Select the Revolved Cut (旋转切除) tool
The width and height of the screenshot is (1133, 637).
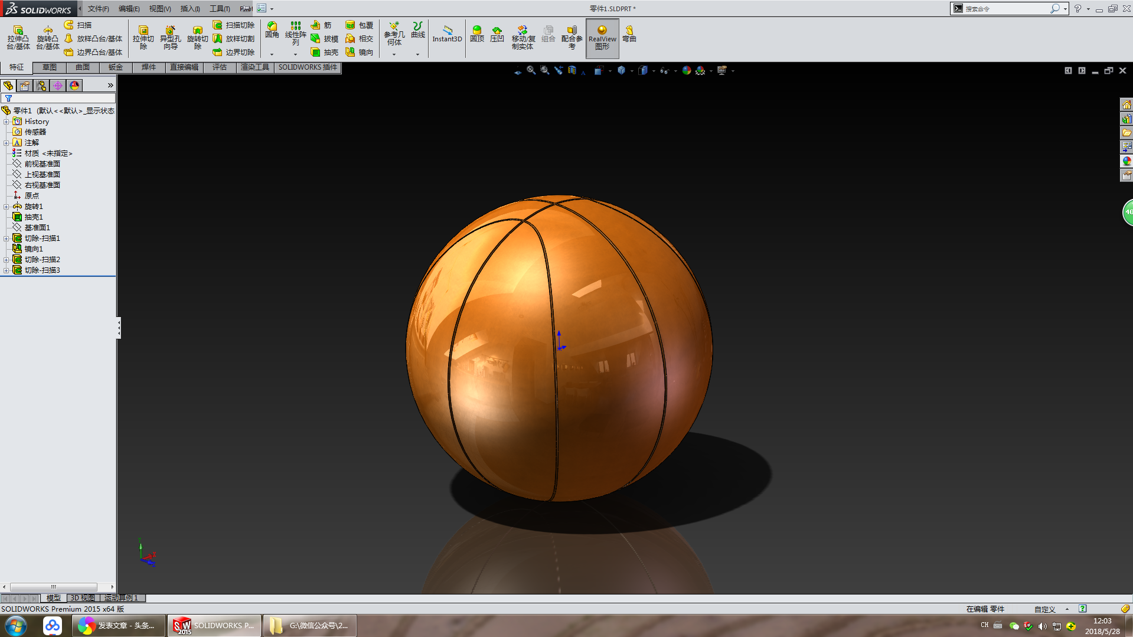coord(198,38)
